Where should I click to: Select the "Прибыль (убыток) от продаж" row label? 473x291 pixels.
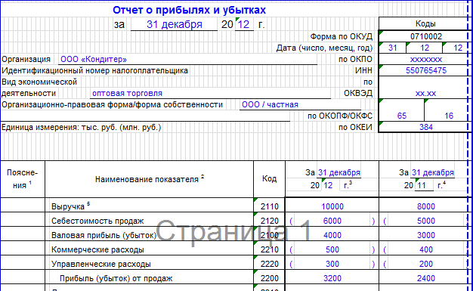116,278
